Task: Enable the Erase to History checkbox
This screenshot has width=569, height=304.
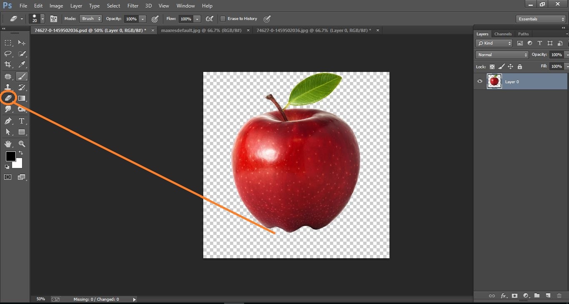Action: pyautogui.click(x=223, y=18)
